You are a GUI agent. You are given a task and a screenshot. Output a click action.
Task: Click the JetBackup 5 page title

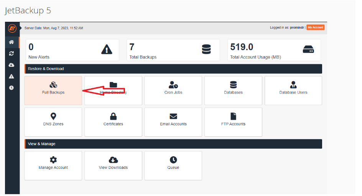coord(28,11)
